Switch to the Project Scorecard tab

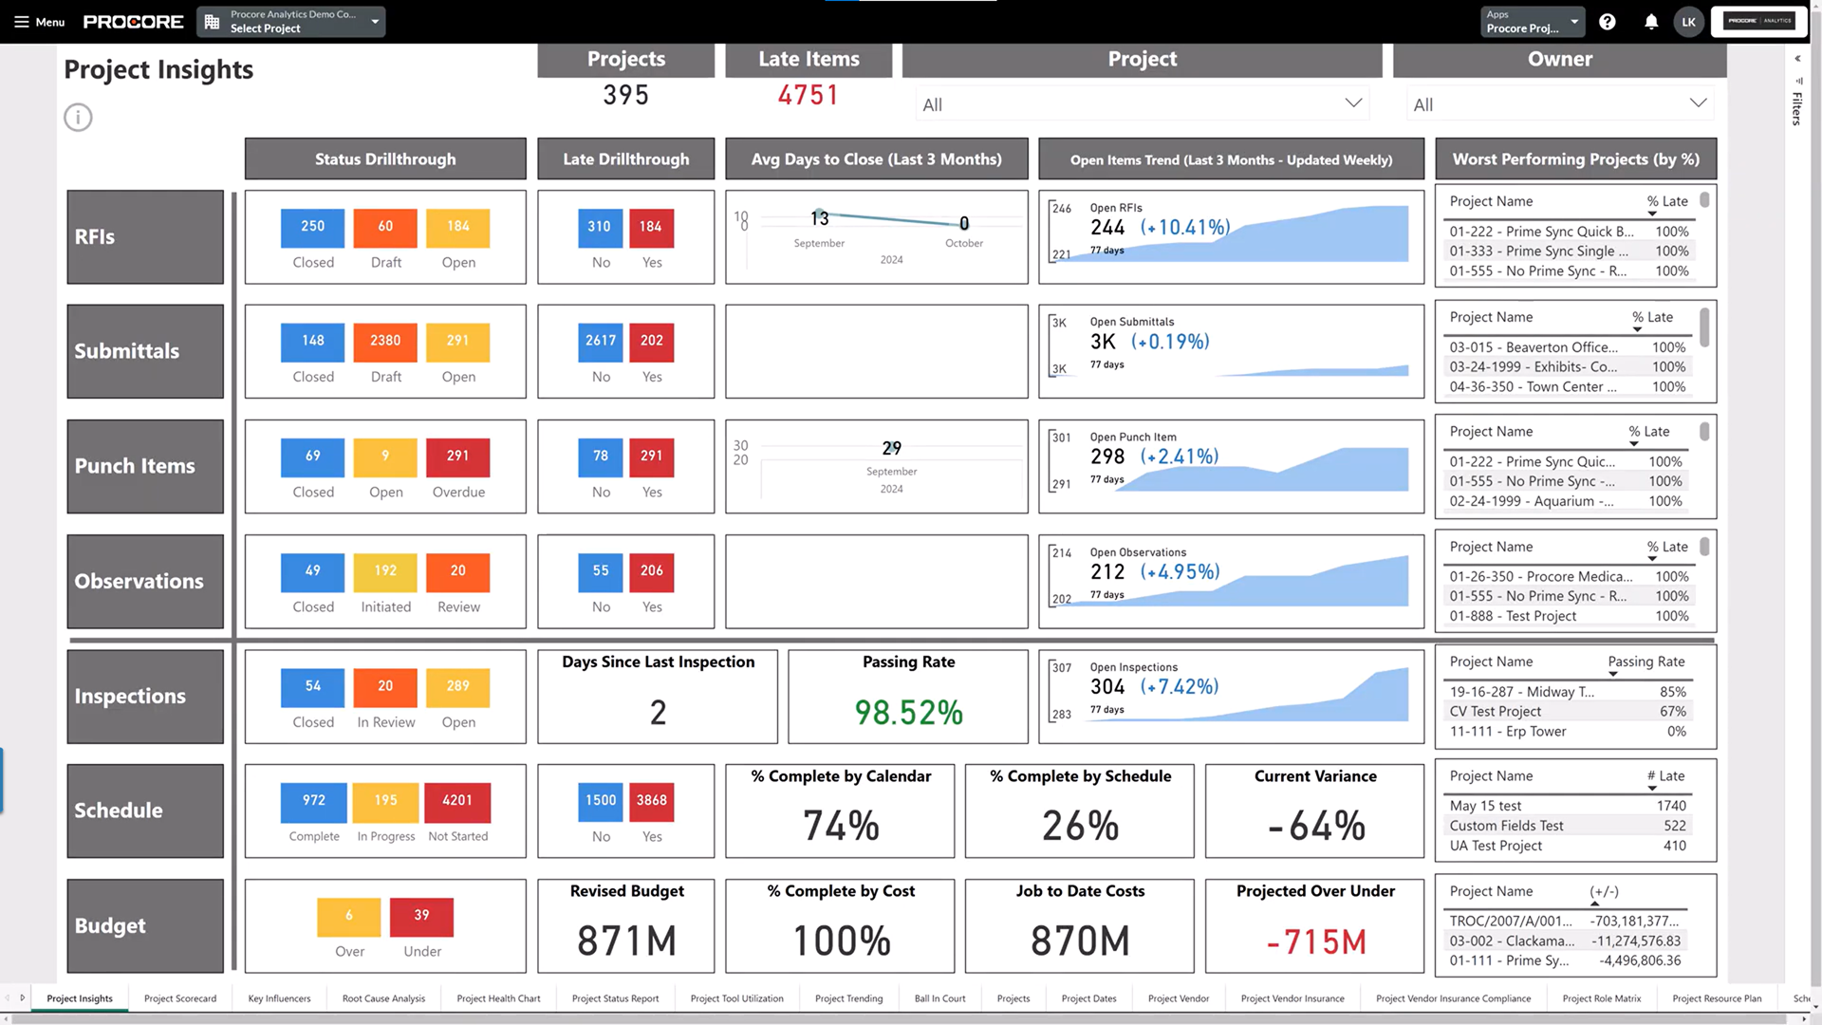point(179,998)
